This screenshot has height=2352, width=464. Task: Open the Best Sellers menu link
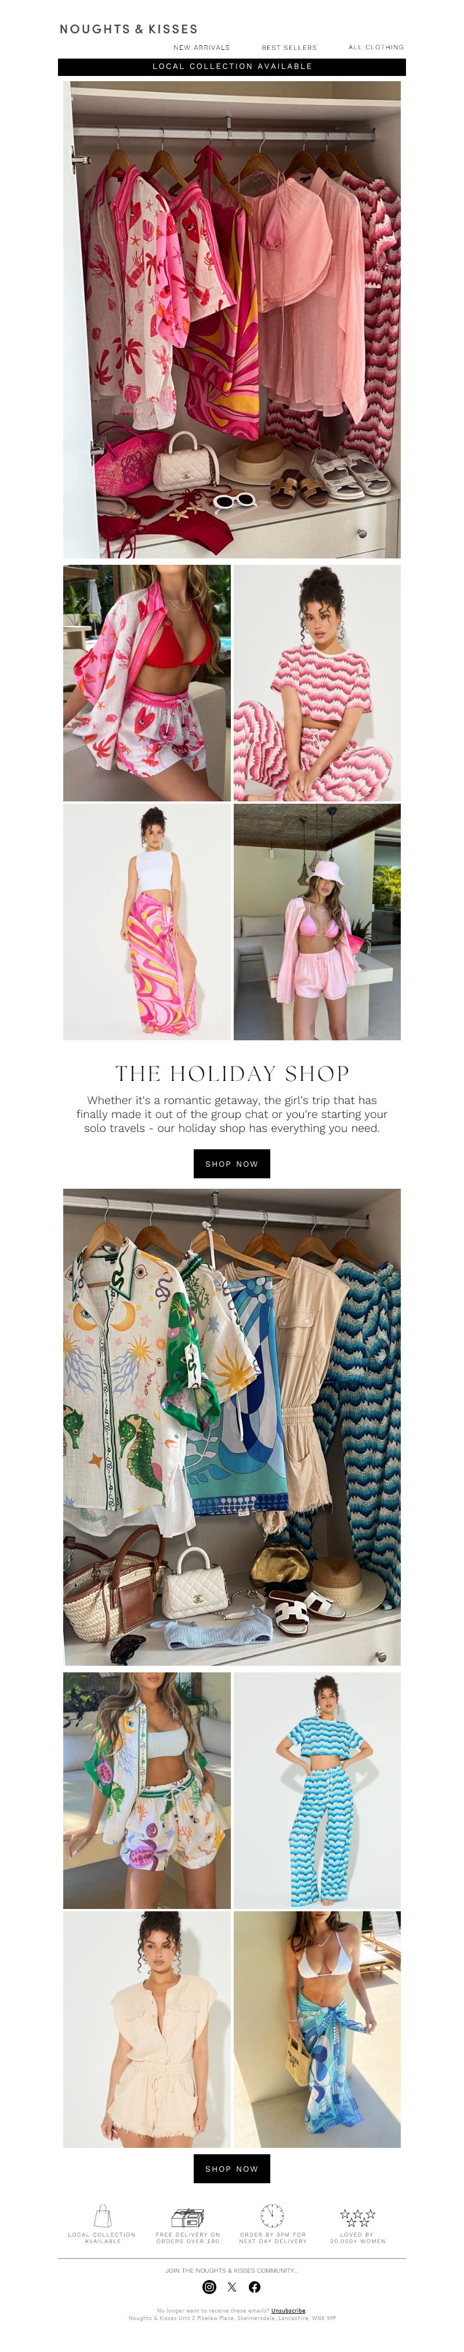[x=289, y=48]
